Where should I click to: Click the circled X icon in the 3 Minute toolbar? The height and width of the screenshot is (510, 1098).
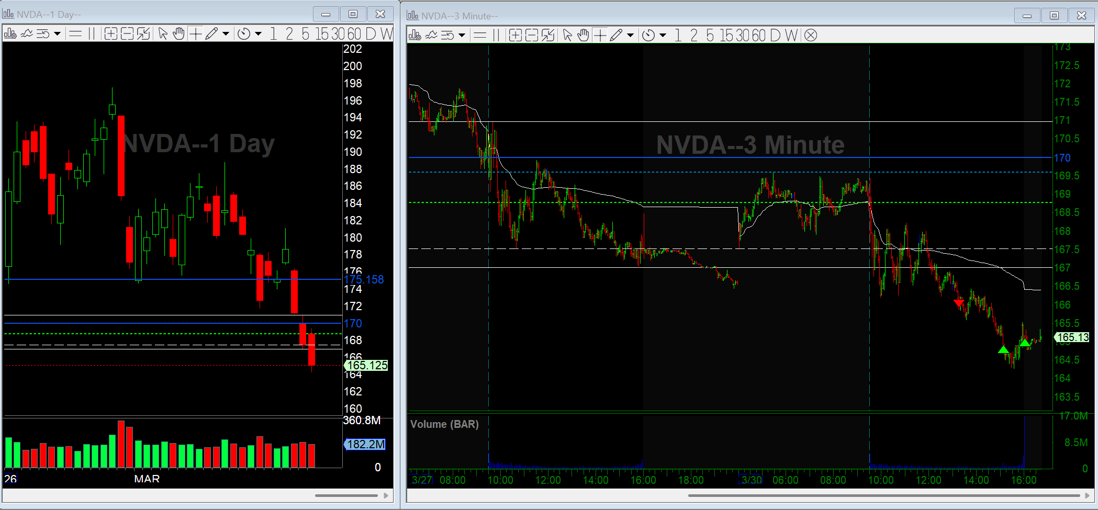811,35
